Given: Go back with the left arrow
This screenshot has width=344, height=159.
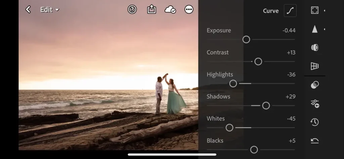Looking at the screenshot, I should [28, 9].
